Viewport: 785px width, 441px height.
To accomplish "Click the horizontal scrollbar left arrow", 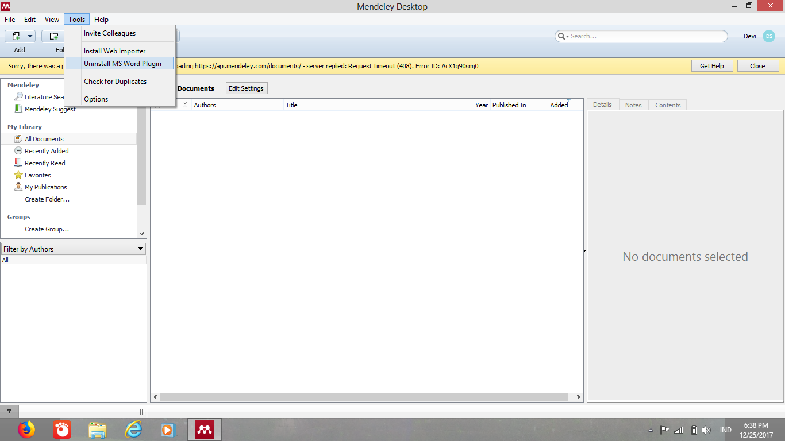I will (x=155, y=397).
